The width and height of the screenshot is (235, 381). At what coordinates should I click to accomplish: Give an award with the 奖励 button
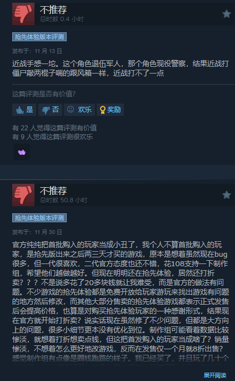[110, 110]
